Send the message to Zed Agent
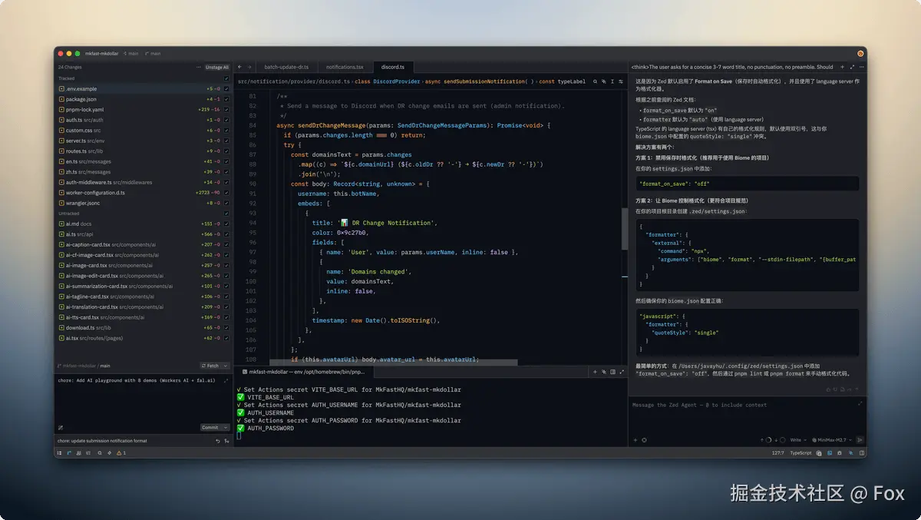921x520 pixels. 860,440
